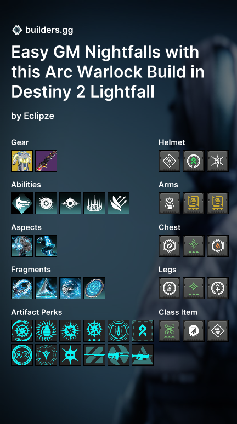Select the Class Item skull mod icon
Screen dimensions: 237x424
pos(194,331)
